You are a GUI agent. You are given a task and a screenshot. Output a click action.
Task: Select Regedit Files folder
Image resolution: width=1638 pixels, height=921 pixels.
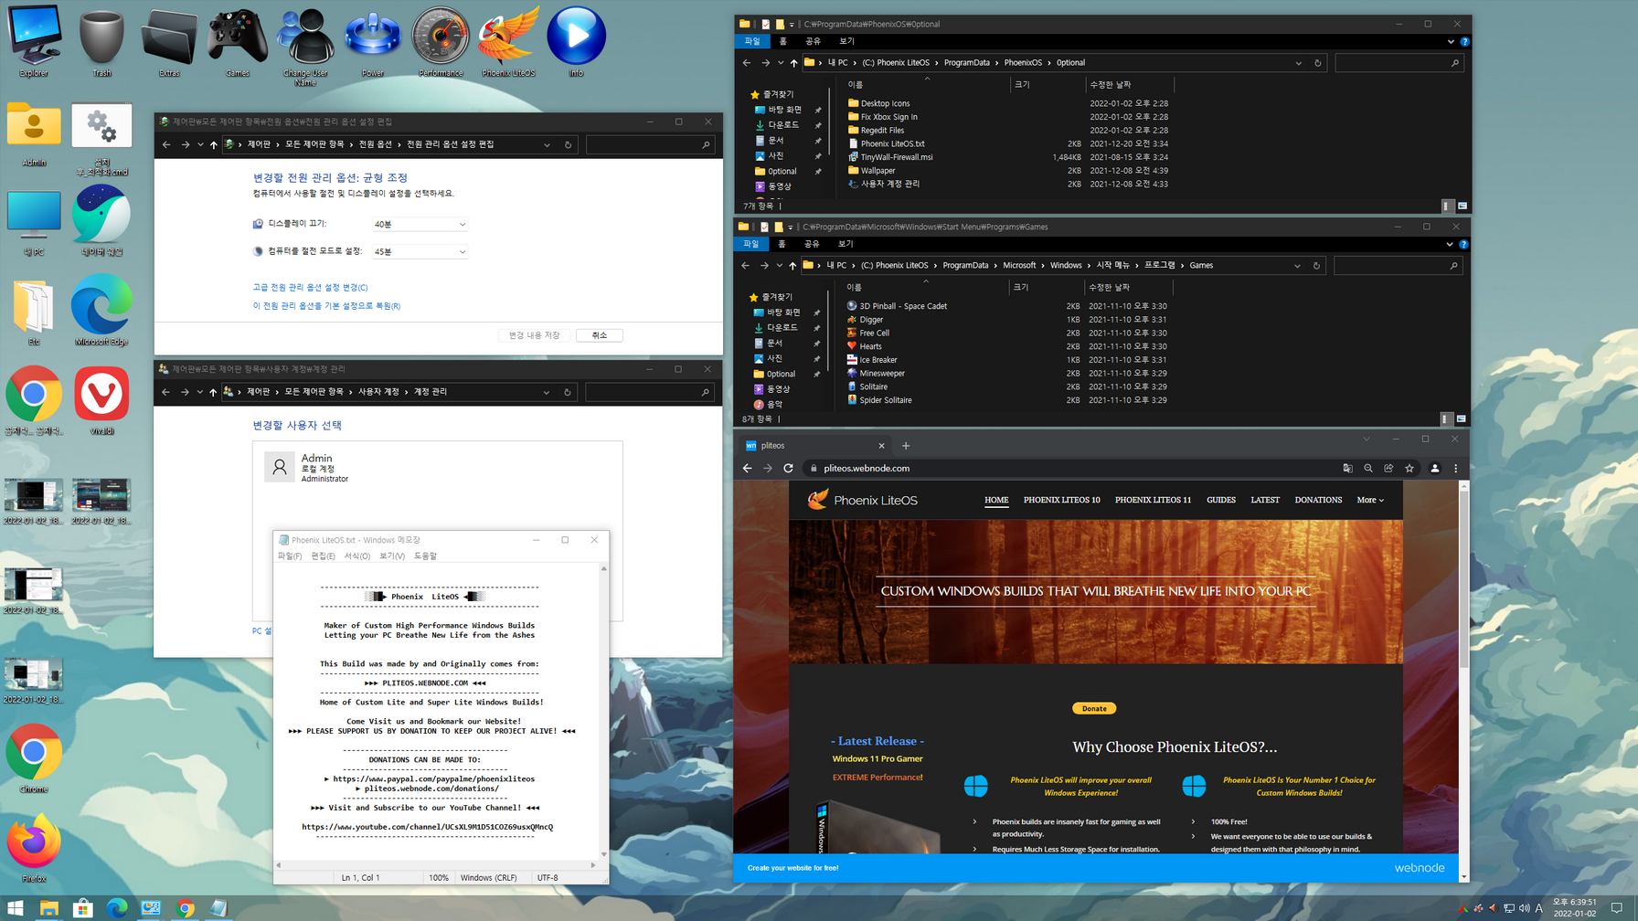tap(881, 130)
